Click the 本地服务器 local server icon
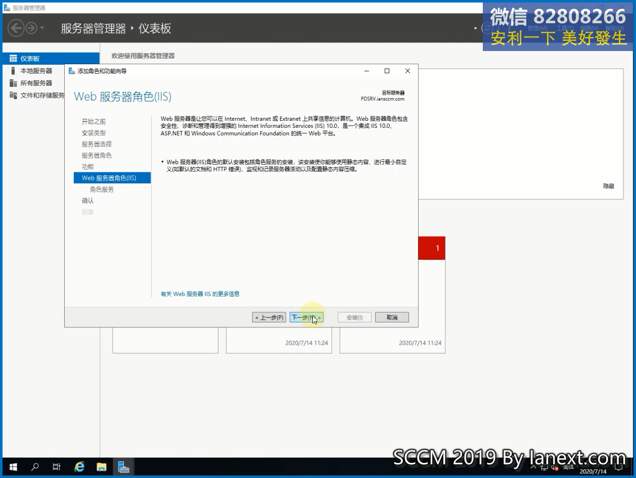 tap(13, 71)
